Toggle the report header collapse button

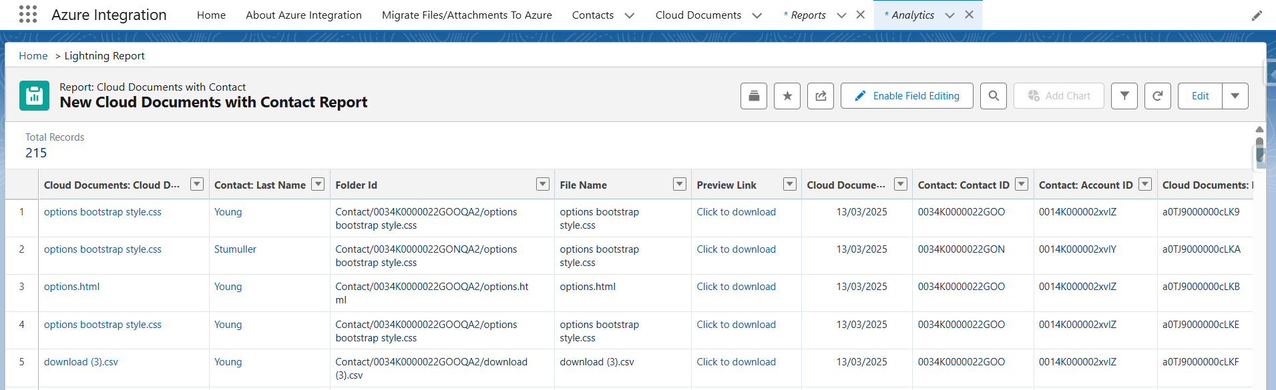(754, 96)
